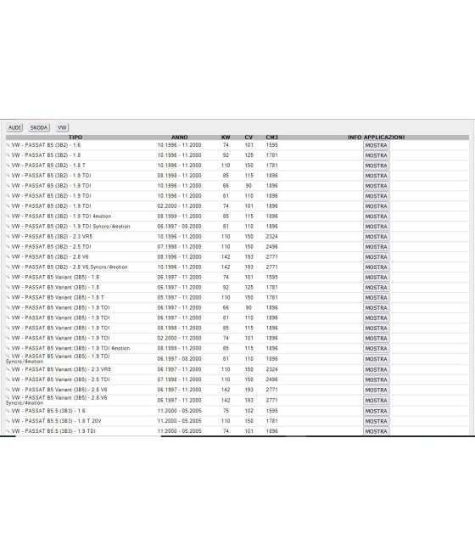The height and width of the screenshot is (556, 475).
Task: Select the VW brand tab
Action: (x=62, y=127)
